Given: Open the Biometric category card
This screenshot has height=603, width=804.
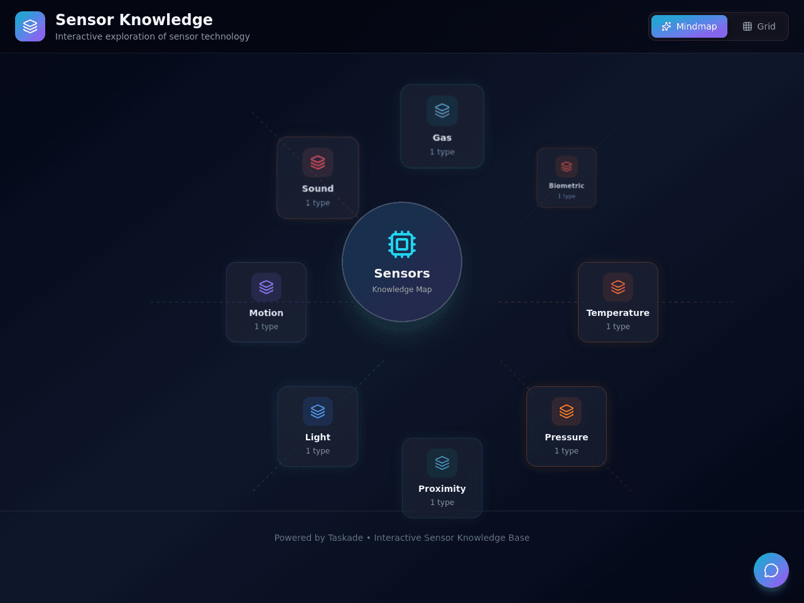Looking at the screenshot, I should (x=567, y=178).
